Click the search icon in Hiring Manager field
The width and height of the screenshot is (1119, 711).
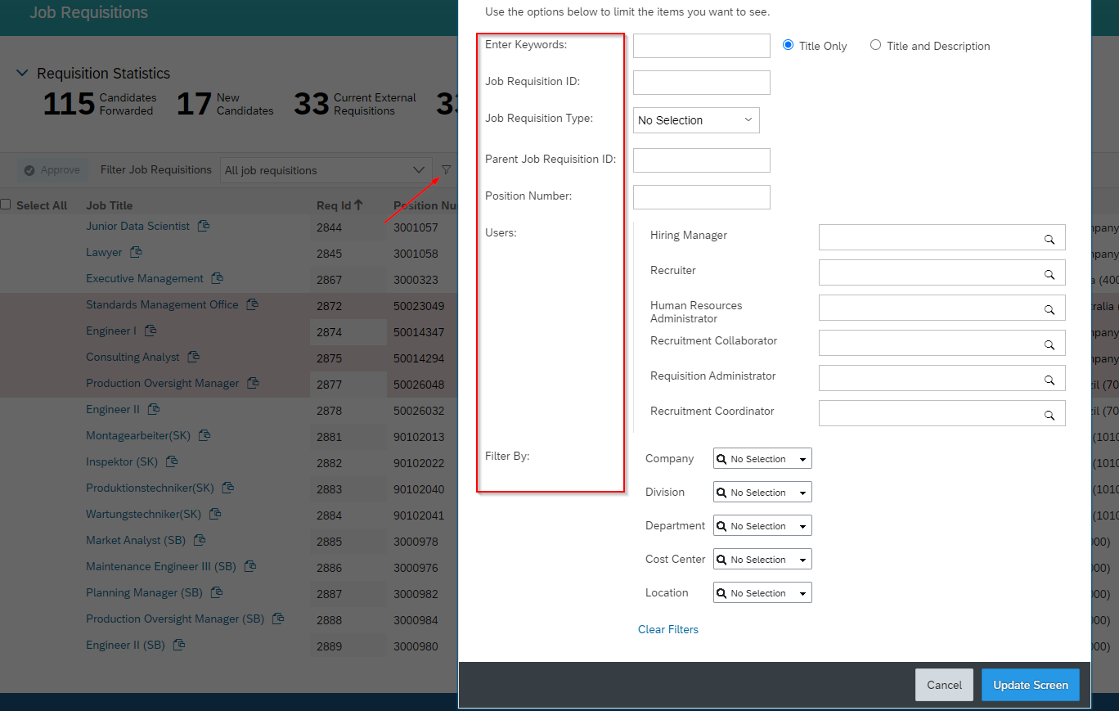coord(1049,240)
